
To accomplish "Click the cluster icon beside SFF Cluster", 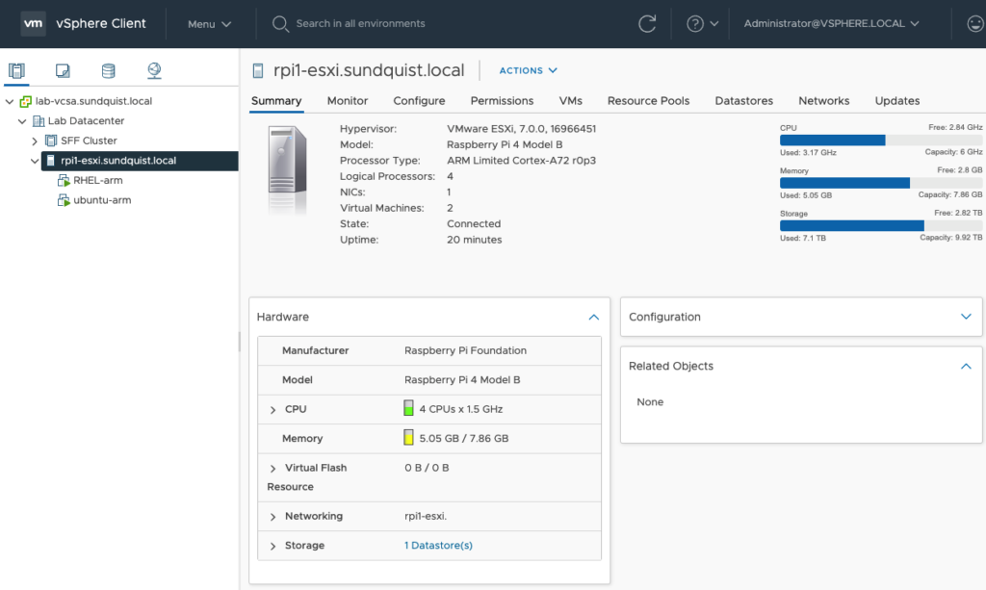I will [51, 141].
